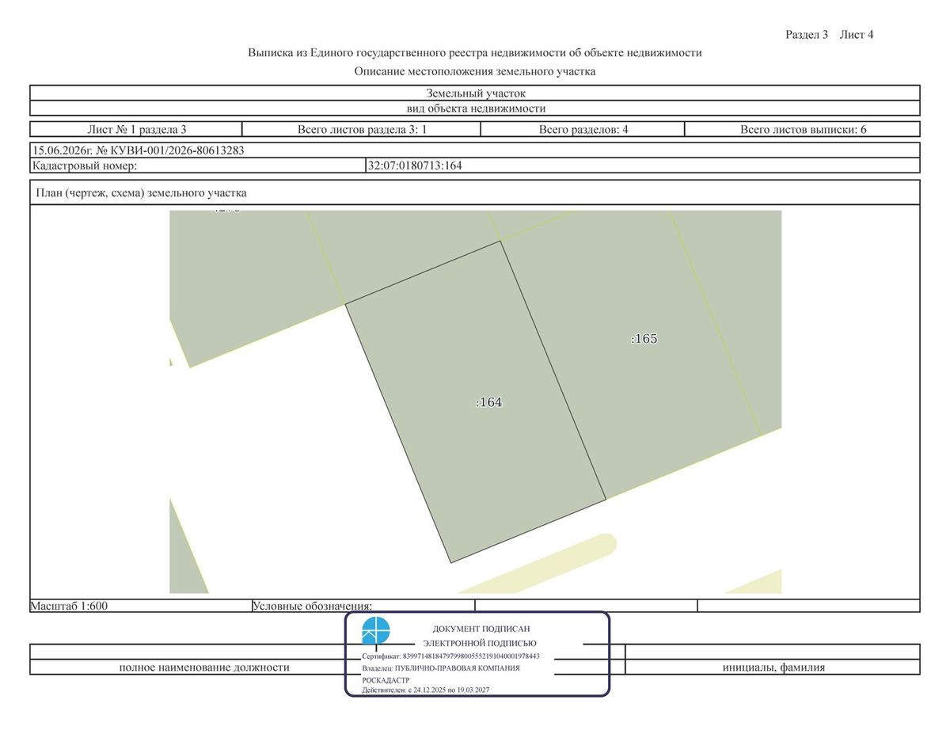The image size is (950, 734).
Task: Click the certificate number line in stamp
Action: pyautogui.click(x=451, y=656)
